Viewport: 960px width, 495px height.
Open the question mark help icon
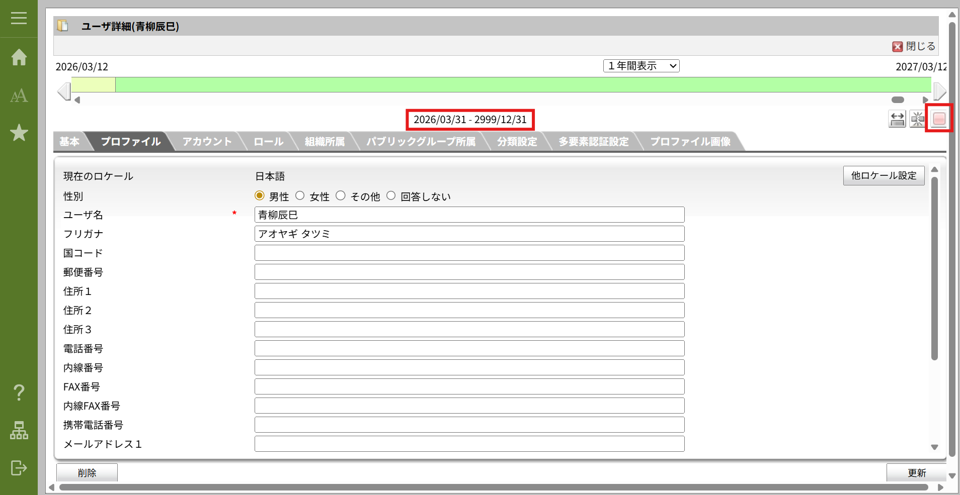click(19, 392)
